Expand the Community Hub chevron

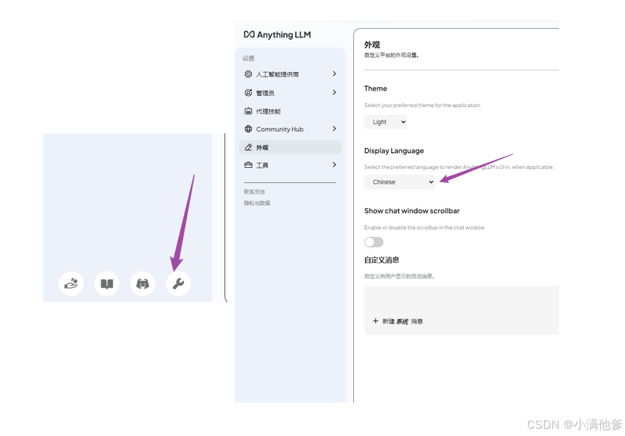pyautogui.click(x=334, y=129)
